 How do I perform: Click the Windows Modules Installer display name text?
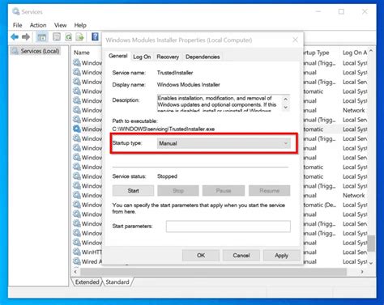[189, 85]
